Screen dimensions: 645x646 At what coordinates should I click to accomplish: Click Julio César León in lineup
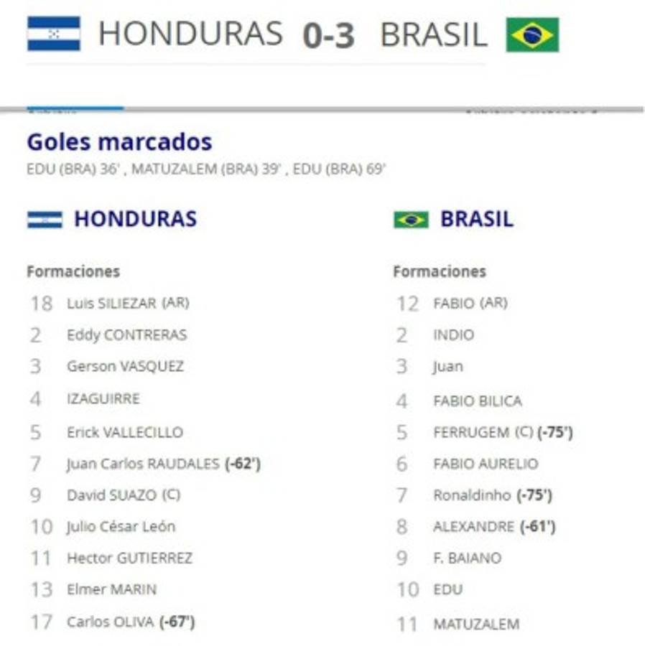121,527
